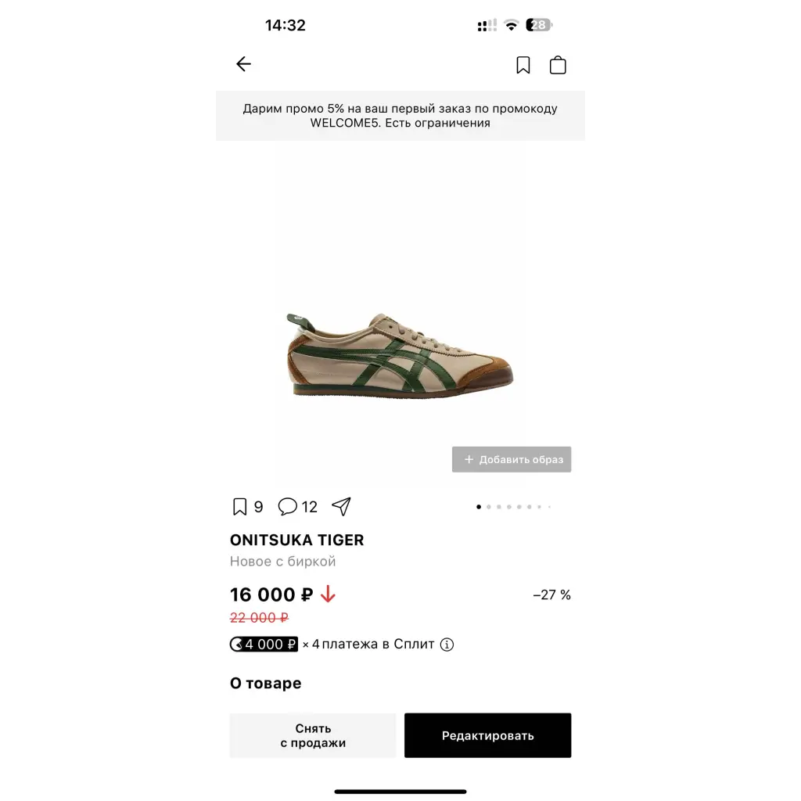Open the shopping bag icon
801x801 pixels.
coord(557,65)
